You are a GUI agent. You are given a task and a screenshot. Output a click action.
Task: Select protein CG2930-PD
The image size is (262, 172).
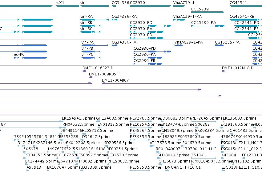(152, 52)
